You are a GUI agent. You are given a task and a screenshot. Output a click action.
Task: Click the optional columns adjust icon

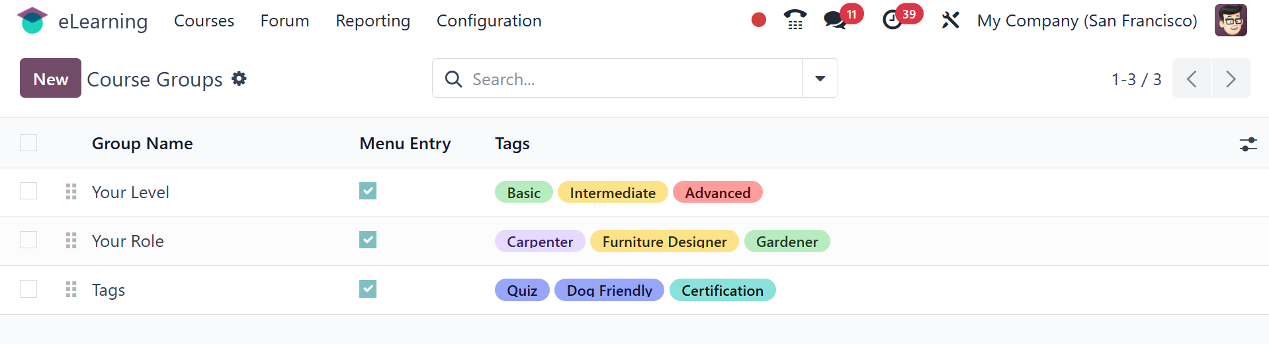point(1248,144)
